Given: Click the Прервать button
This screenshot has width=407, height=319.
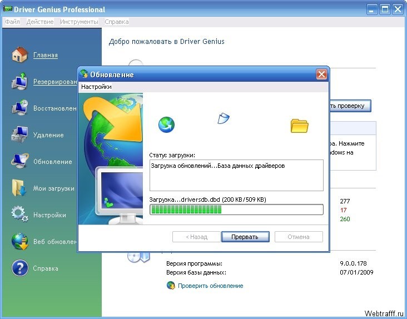Looking at the screenshot, I should pos(245,237).
